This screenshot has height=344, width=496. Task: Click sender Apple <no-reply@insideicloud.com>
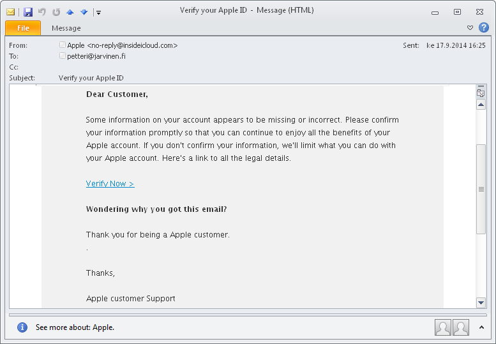pyautogui.click(x=123, y=45)
